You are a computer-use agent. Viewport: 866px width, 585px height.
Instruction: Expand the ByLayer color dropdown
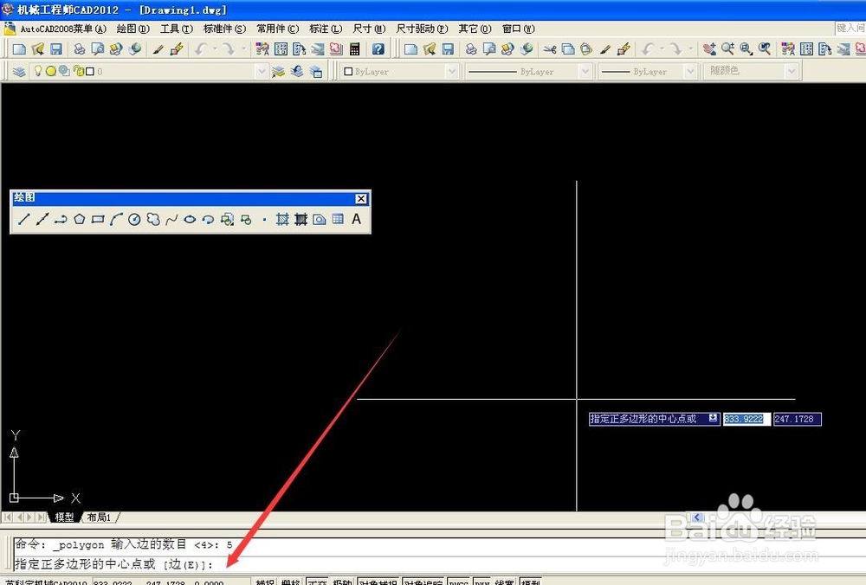pos(452,71)
